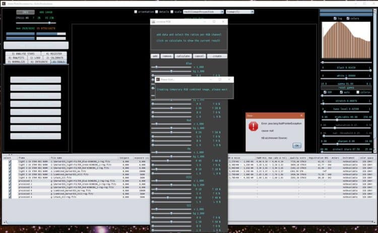Image resolution: width=378 pixels, height=233 pixels.
Task: Switch to the 1) LOAD tab
Action: coord(35,58)
